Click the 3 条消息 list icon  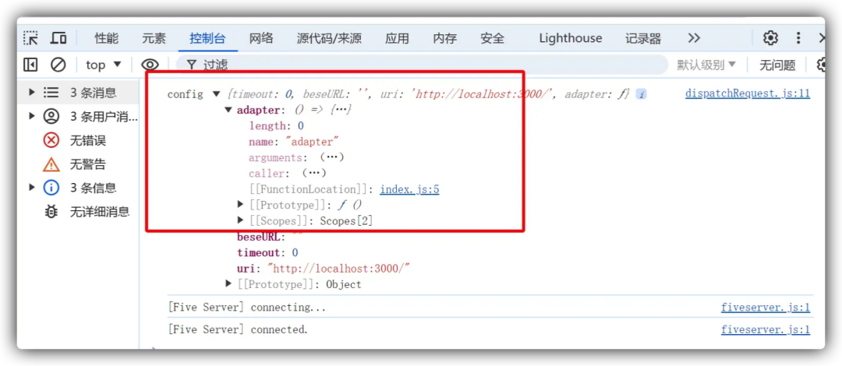point(51,93)
